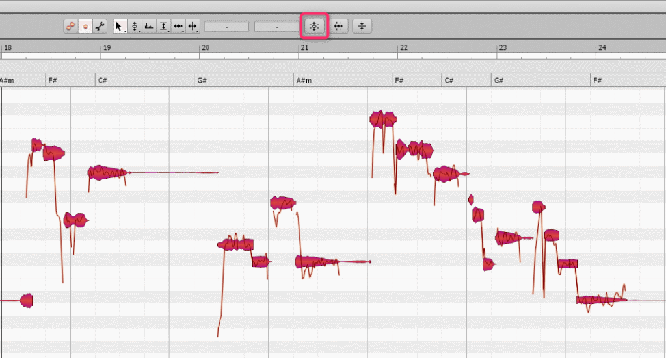This screenshot has height=358, width=666.
Task: Select the Main arrow tool
Action: [120, 26]
